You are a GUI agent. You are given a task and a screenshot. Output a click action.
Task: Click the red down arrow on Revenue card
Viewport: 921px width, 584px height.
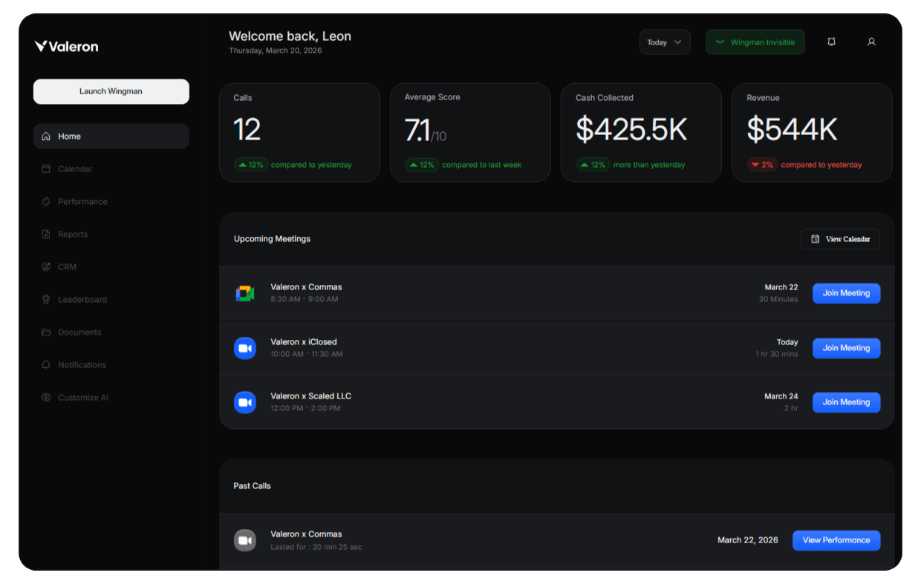click(755, 165)
